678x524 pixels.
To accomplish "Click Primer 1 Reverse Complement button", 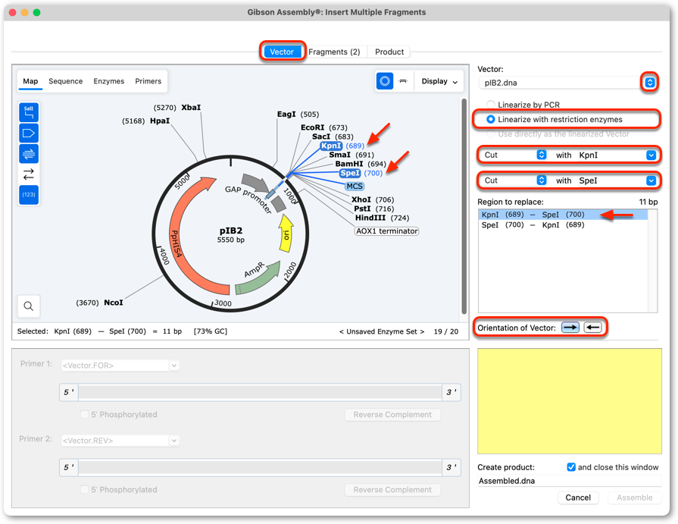I will tap(392, 415).
